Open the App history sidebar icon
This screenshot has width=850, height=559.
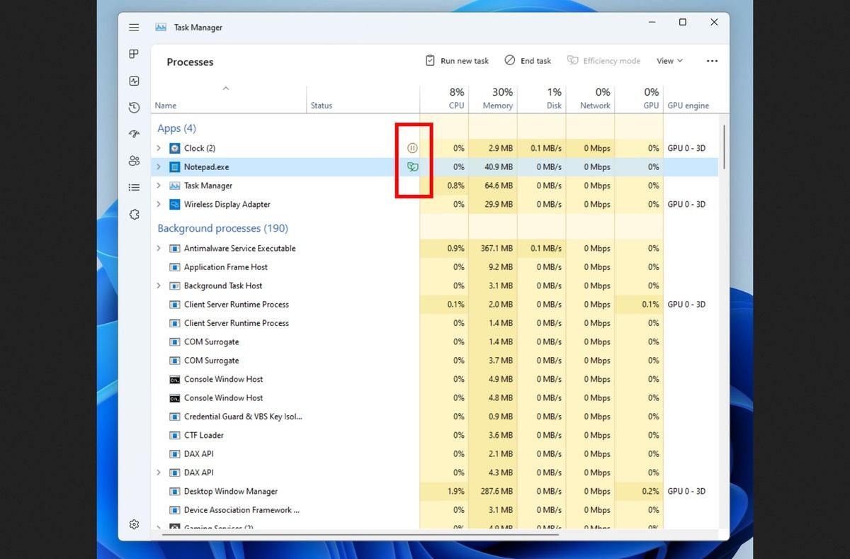(134, 108)
